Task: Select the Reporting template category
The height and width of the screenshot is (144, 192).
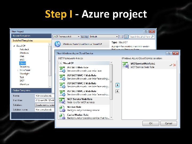Action: [x=24, y=67]
